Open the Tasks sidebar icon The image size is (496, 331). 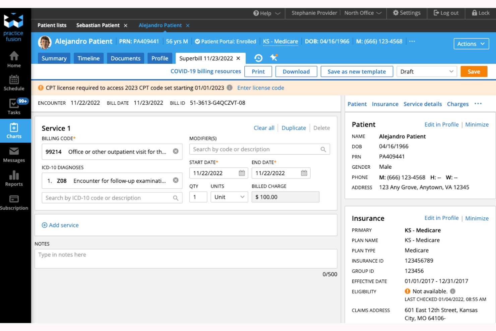[14, 107]
